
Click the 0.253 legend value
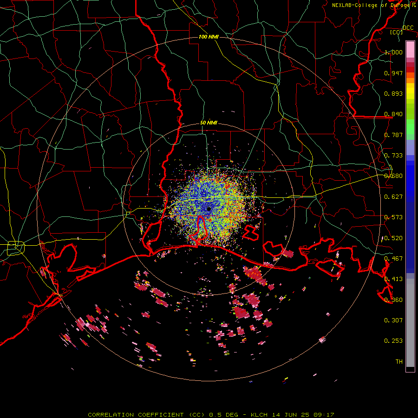click(x=393, y=341)
